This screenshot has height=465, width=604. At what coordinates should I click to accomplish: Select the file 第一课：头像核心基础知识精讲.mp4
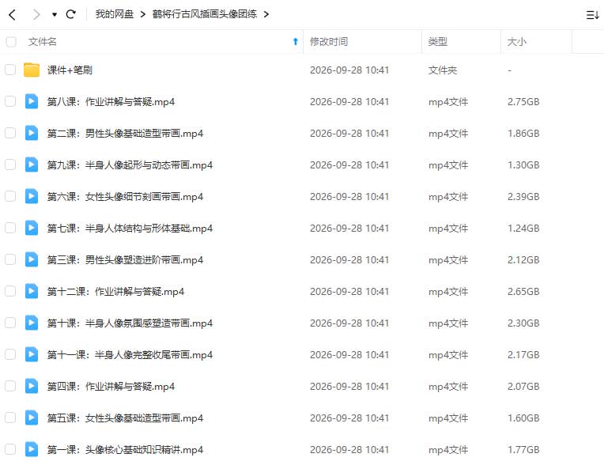click(125, 449)
